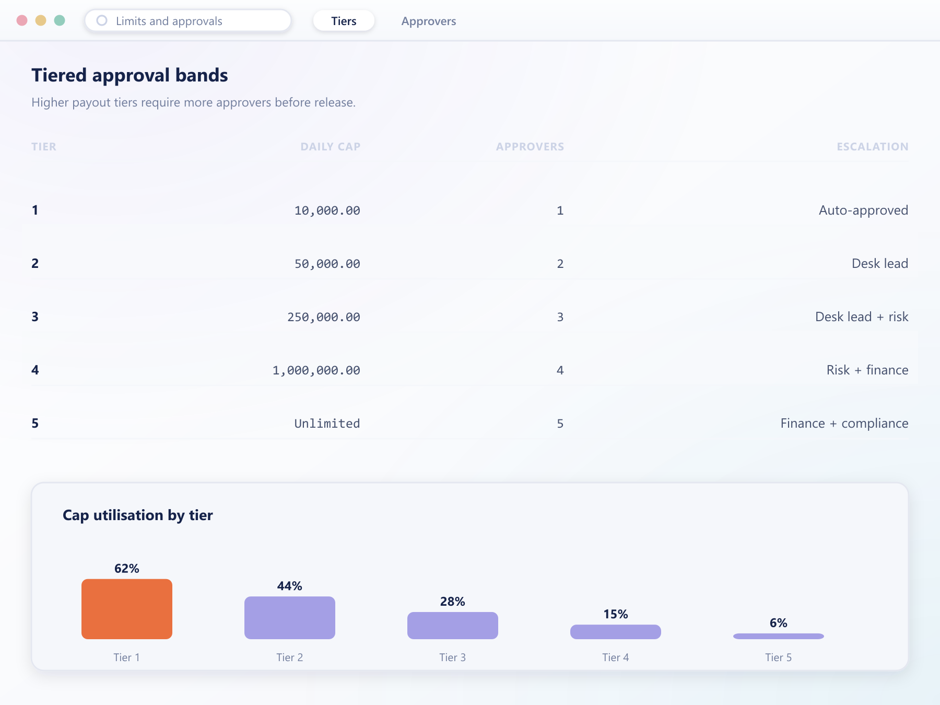Screen dimensions: 940x705
Task: Select the 1,000,000.00 daily cap value
Action: click(316, 370)
